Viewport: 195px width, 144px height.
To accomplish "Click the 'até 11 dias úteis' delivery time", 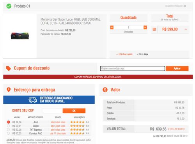I will coord(58,133).
